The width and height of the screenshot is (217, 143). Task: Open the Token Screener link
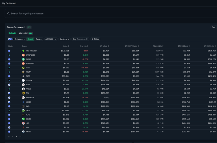(16, 27)
